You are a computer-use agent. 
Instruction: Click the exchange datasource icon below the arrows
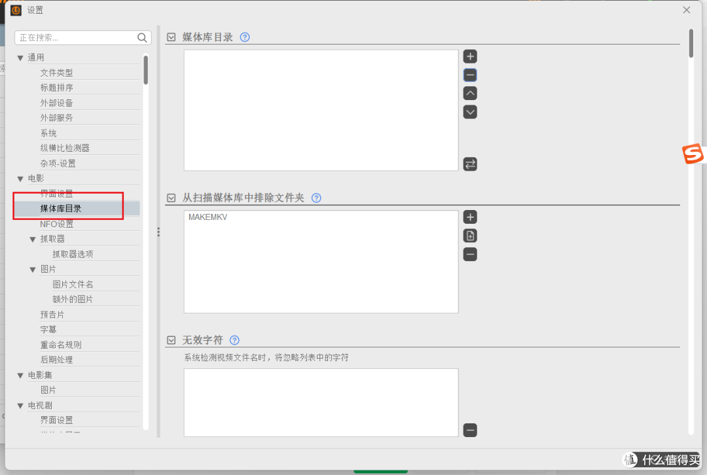[470, 164]
